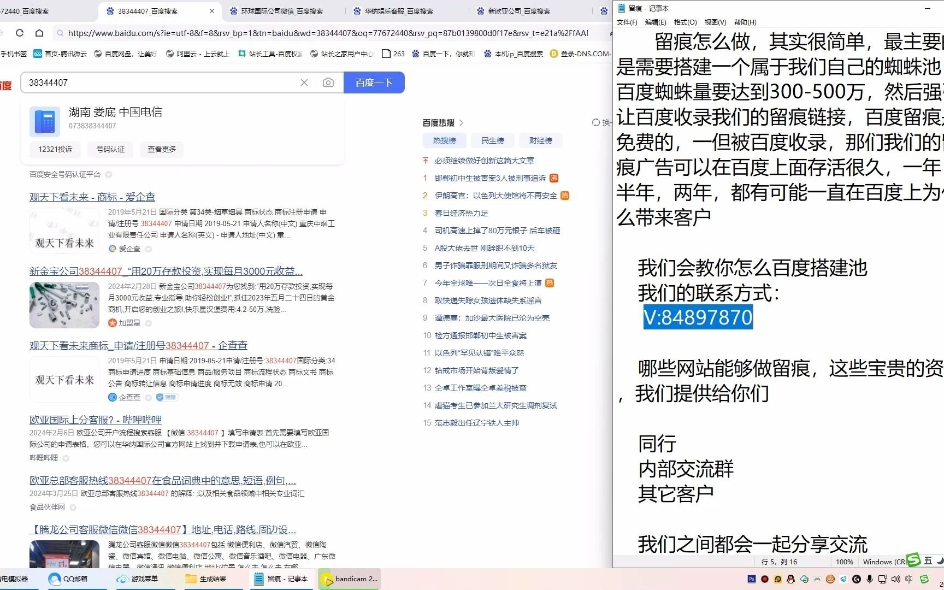Open 站长工具-百度权重 bookmark
Image resolution: width=944 pixels, height=590 pixels.
tap(270, 54)
